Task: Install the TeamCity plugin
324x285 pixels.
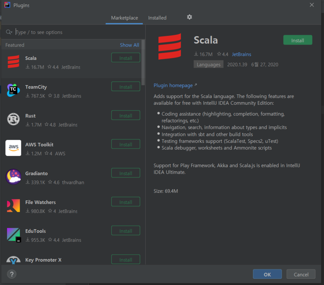Action: (126, 87)
